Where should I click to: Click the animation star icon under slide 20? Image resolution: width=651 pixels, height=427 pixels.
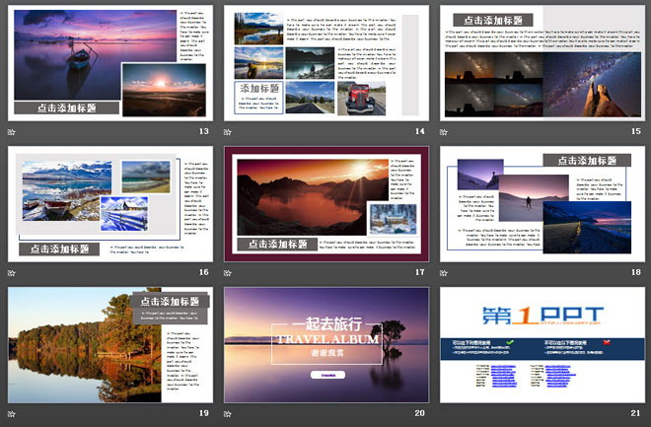click(229, 413)
